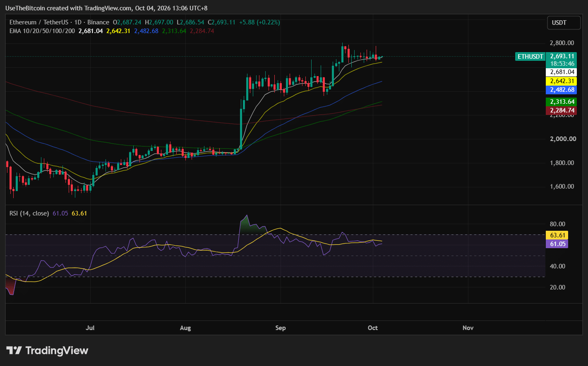Click green 2,313.64 label on price axis
Image resolution: width=588 pixels, height=366 pixels.
click(561, 102)
